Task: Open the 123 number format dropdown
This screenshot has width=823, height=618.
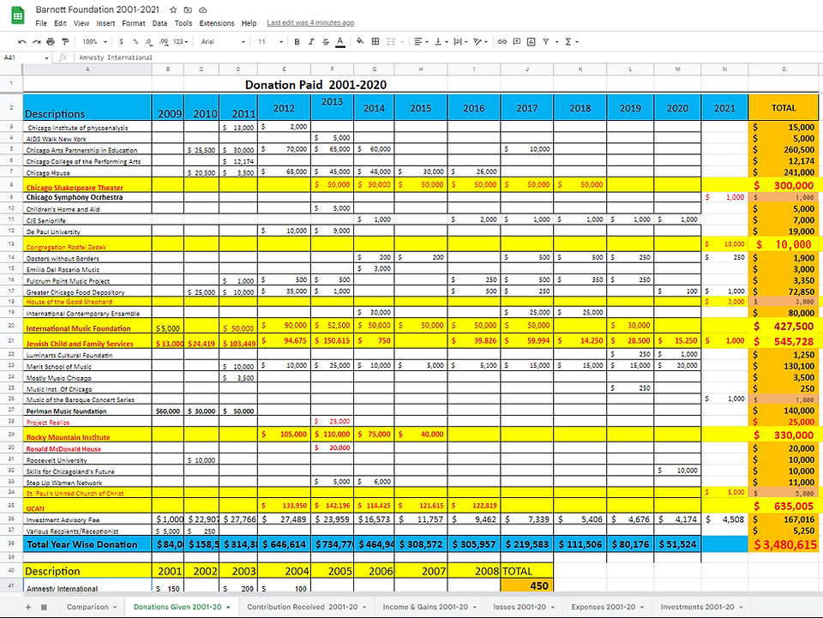Action: (181, 41)
